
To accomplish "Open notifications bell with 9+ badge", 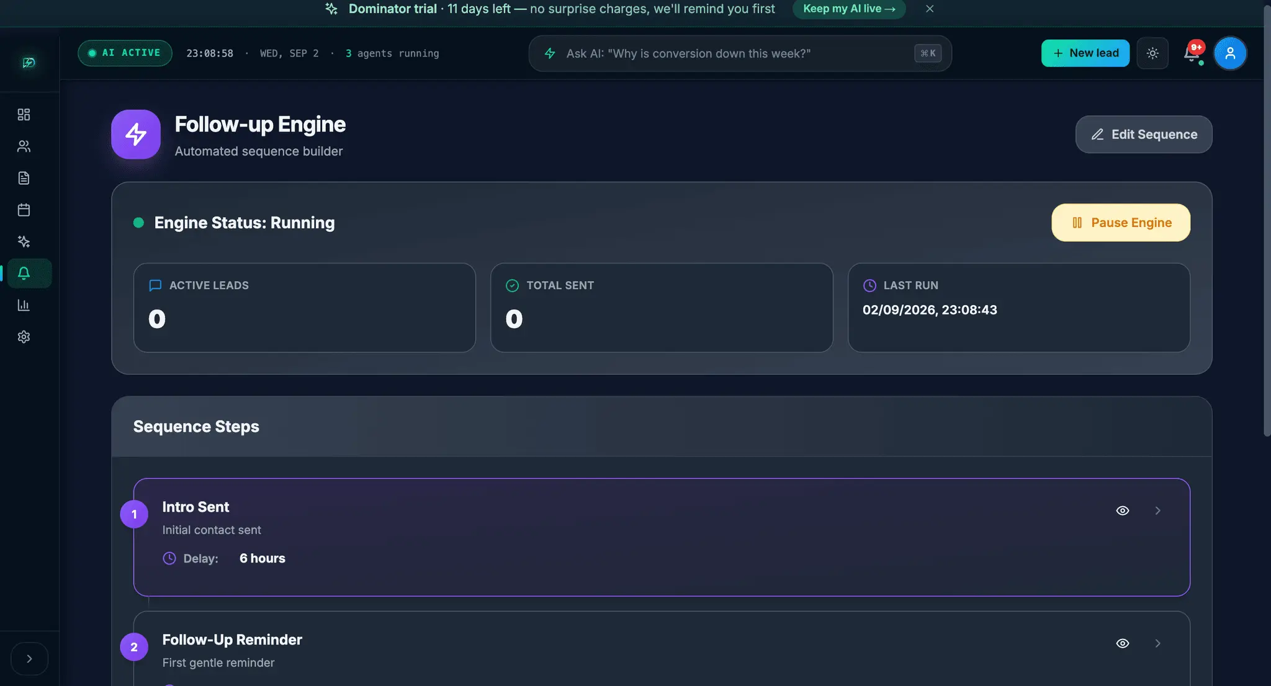I will 1192,53.
